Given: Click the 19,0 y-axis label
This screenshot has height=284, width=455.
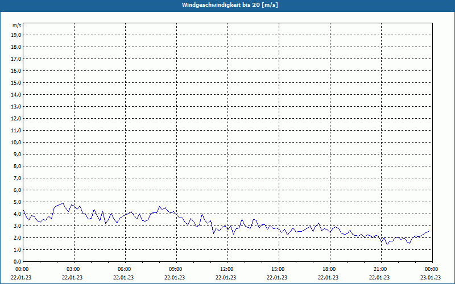Looking at the screenshot, I should (x=16, y=35).
